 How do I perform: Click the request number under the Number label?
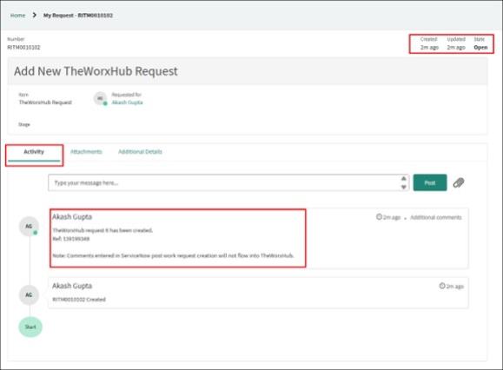click(x=23, y=48)
